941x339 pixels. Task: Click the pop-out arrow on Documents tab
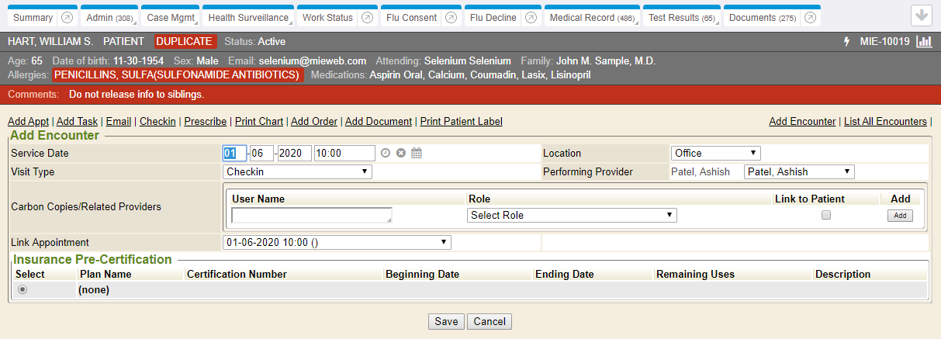tap(809, 18)
